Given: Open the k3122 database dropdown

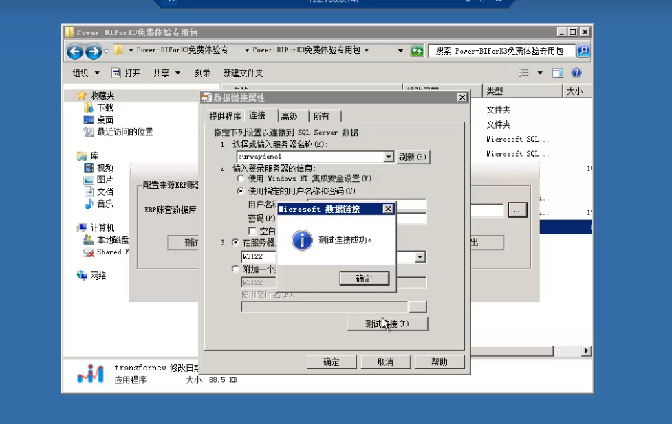Looking at the screenshot, I should (x=419, y=256).
